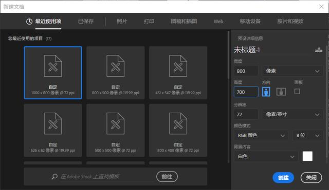Switch to the 照片 tab
Screen dimensions: 329x190
(x=122, y=22)
